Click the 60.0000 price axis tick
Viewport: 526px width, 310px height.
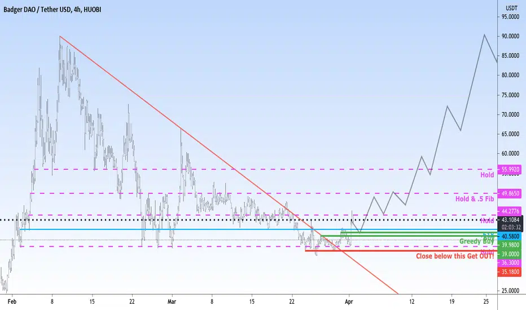point(510,153)
